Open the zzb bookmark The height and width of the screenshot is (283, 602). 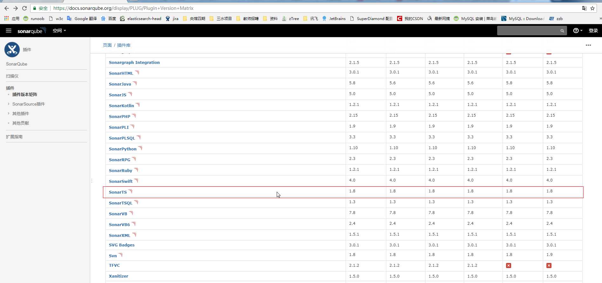(556, 18)
